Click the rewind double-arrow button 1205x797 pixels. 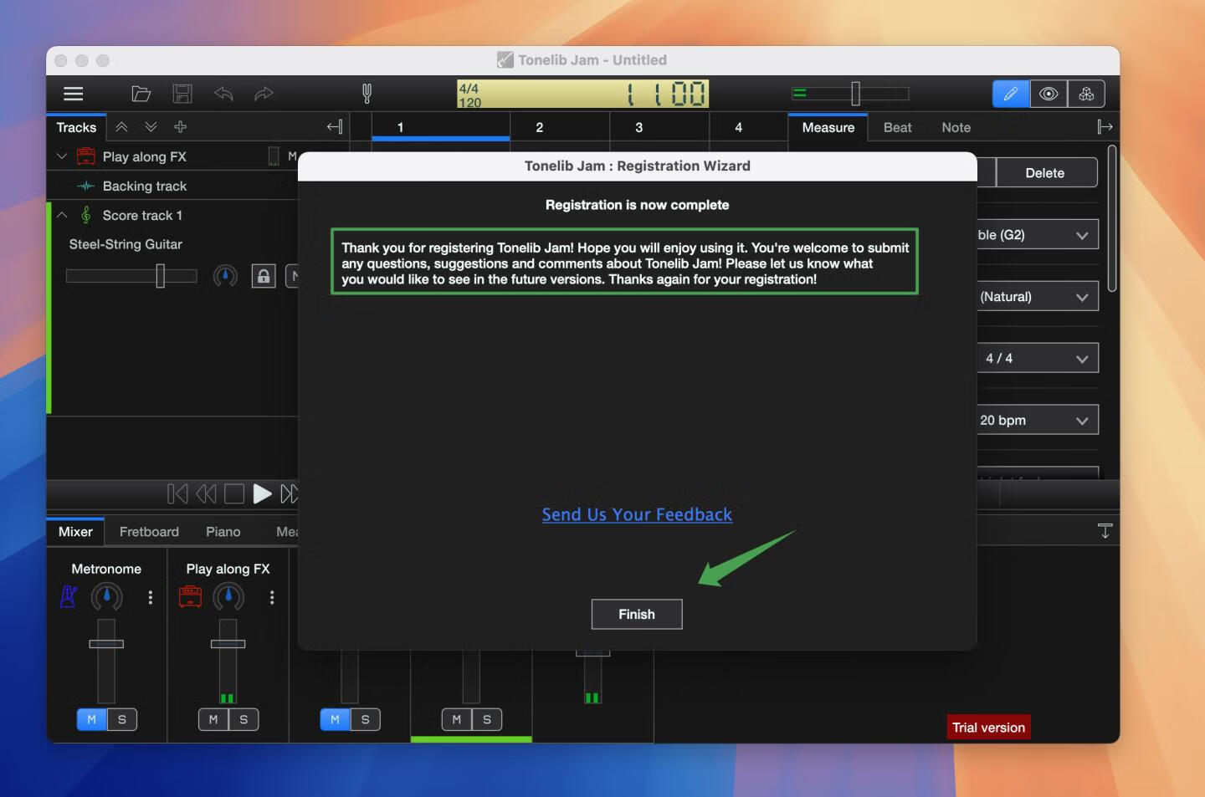pos(206,493)
